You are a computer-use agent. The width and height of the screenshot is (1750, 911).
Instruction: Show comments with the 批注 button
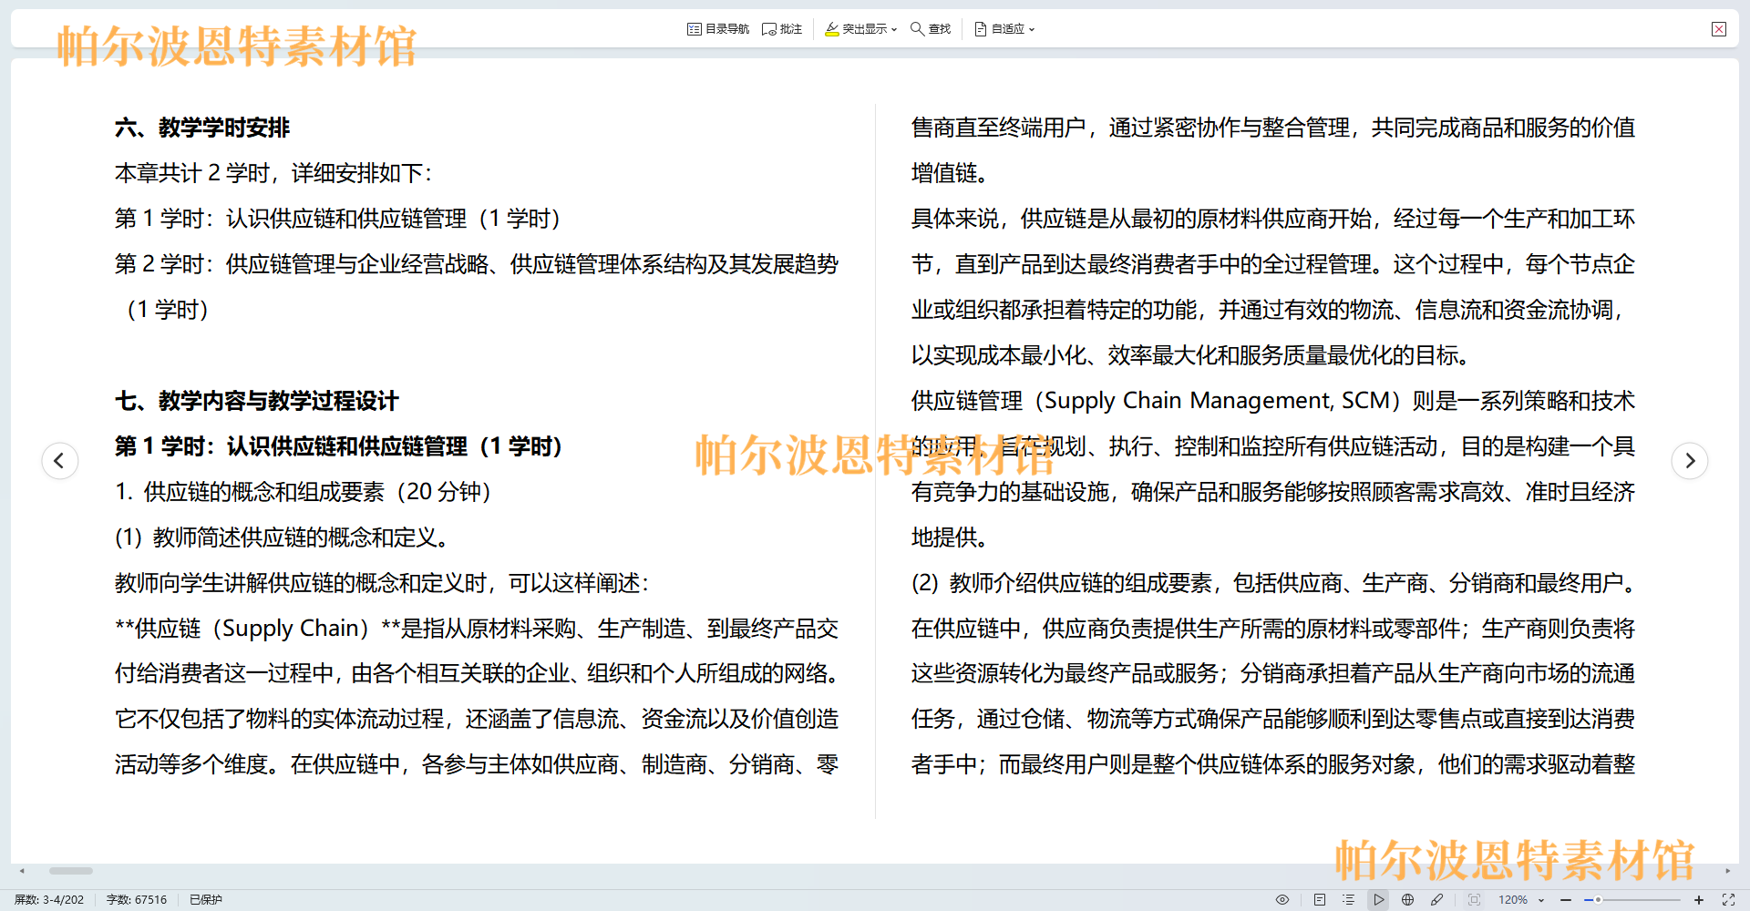click(x=782, y=29)
